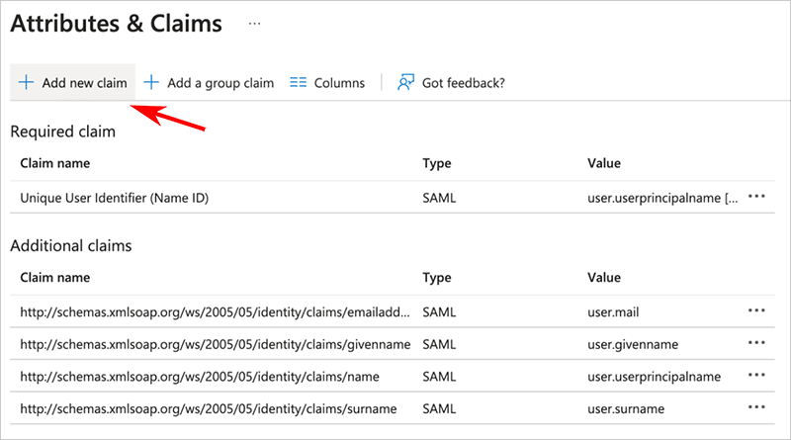The width and height of the screenshot is (791, 440).
Task: Open ellipsis menu for user.surname claim
Action: point(757,408)
